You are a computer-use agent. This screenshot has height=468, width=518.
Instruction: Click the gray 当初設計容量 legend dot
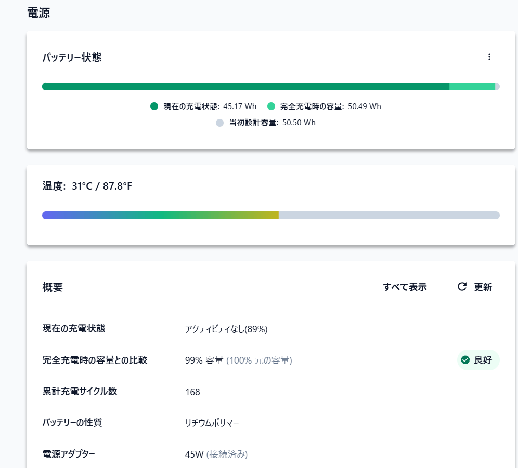[219, 123]
